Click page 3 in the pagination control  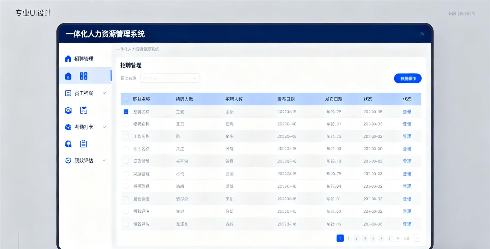(365, 238)
